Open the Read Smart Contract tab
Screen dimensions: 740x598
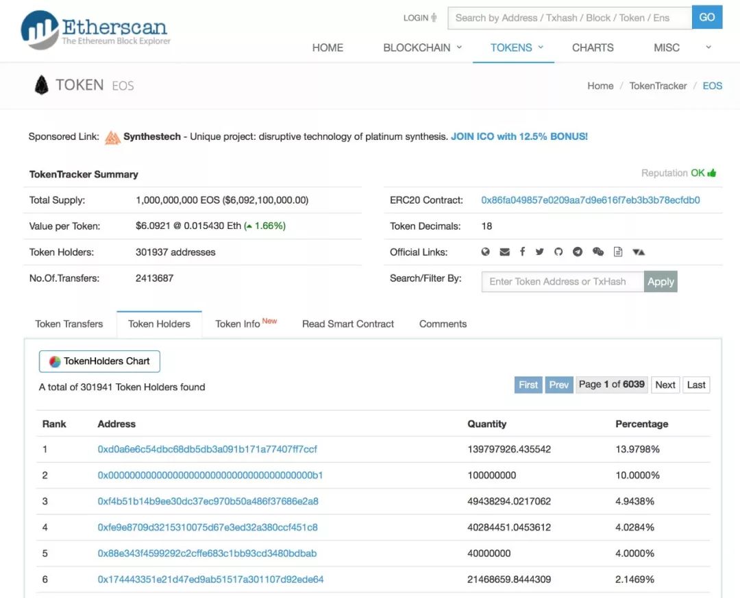click(348, 324)
